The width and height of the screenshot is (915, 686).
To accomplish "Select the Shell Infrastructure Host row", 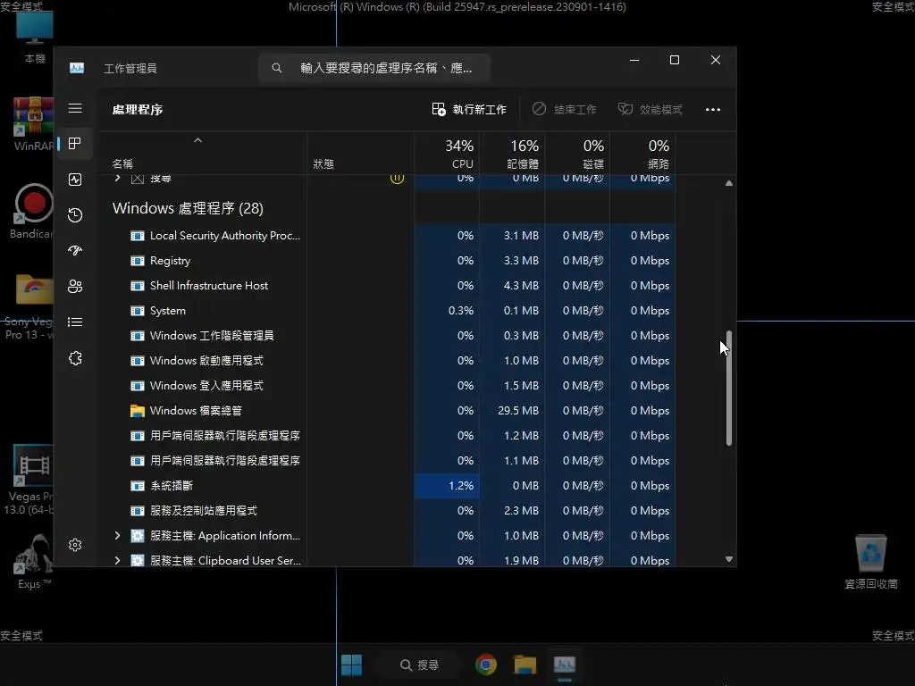I will (x=388, y=286).
